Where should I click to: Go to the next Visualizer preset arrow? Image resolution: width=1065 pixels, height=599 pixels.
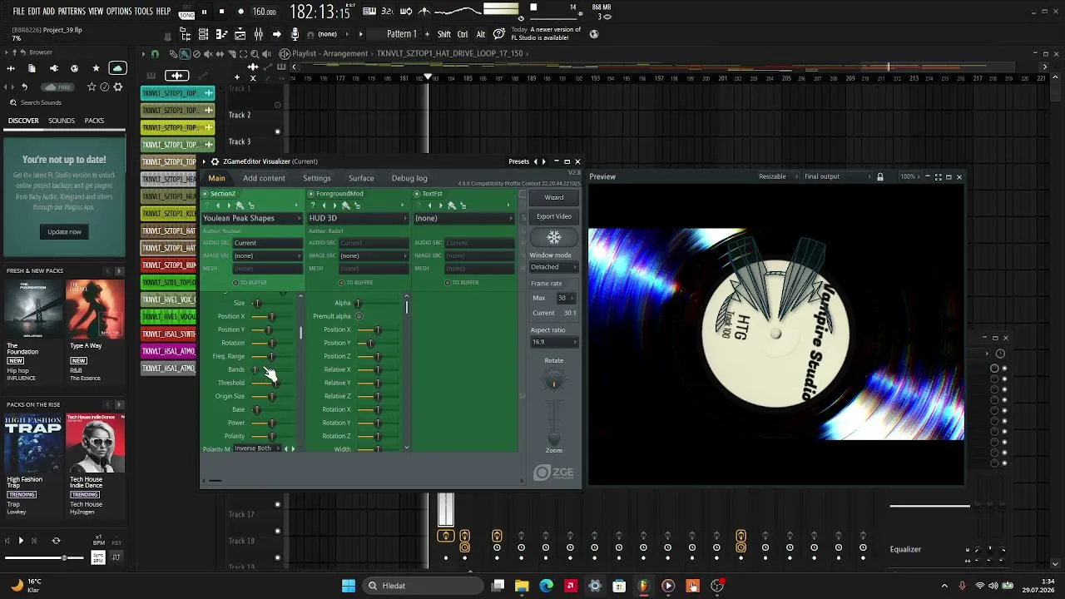[544, 161]
